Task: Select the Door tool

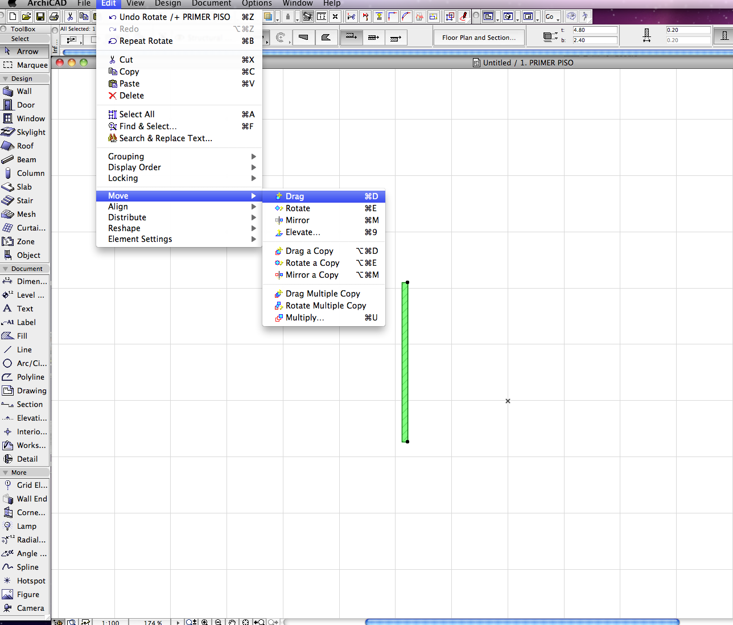Action: [25, 105]
